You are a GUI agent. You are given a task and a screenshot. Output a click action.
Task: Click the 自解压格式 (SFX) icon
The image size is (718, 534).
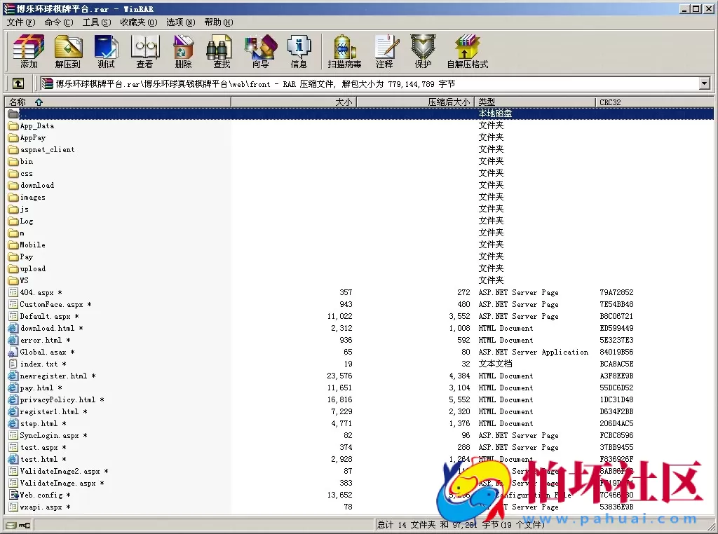click(466, 51)
